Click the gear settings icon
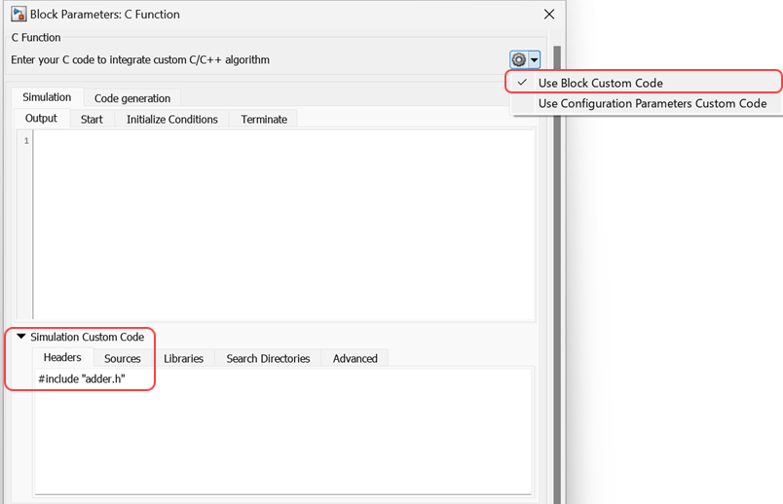783x504 pixels. point(518,59)
